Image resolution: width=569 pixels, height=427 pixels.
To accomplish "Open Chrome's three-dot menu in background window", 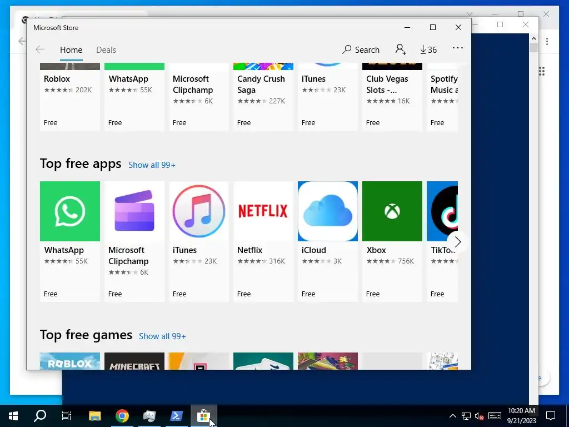I will pyautogui.click(x=547, y=41).
